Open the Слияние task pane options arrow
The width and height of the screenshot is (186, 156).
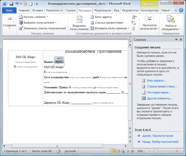click(x=176, y=39)
